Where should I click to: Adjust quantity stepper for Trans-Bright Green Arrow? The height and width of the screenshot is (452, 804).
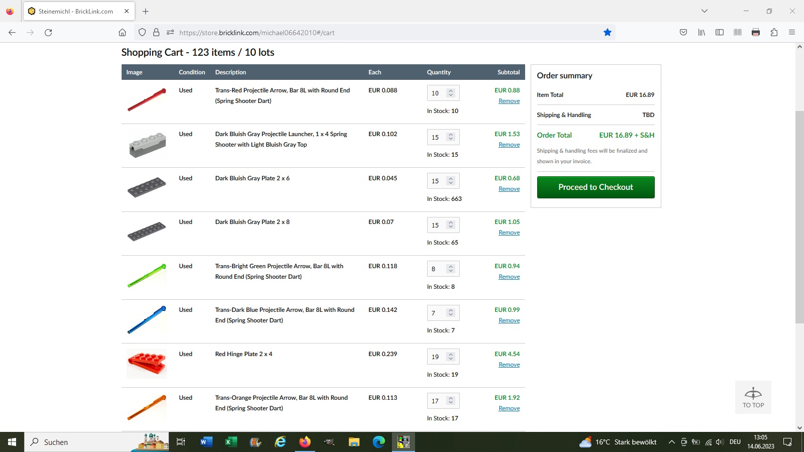pos(451,269)
